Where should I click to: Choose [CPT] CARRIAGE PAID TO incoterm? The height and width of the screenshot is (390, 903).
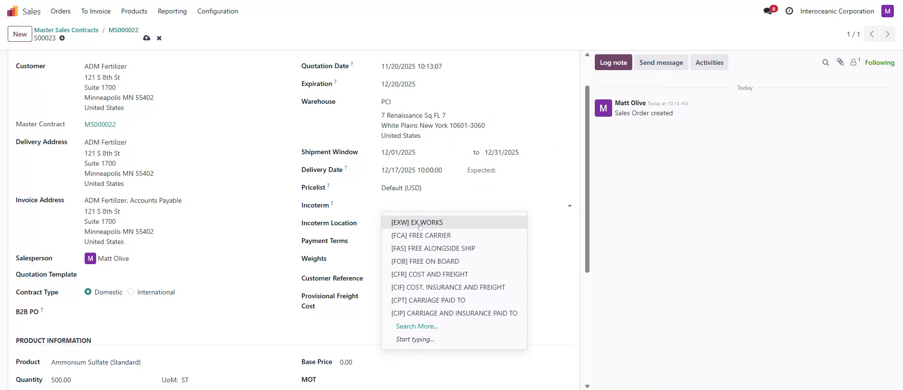click(454, 300)
